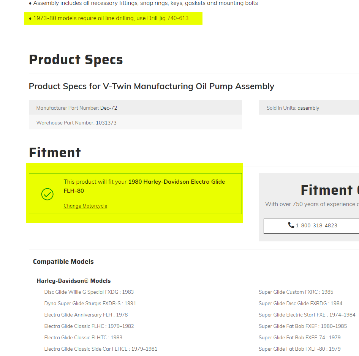Click the phone handset icon
This screenshot has height=356, width=359.
tap(291, 225)
